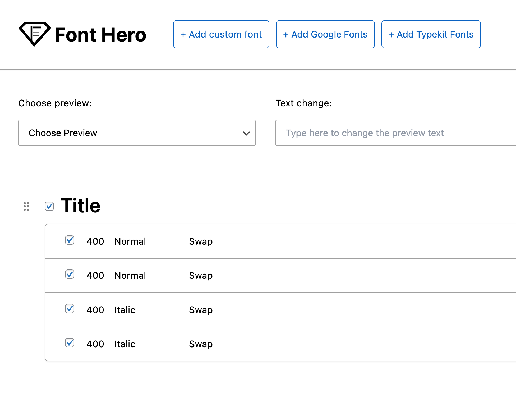Uncheck the first 400 Normal variant
This screenshot has height=402, width=516.
(70, 241)
